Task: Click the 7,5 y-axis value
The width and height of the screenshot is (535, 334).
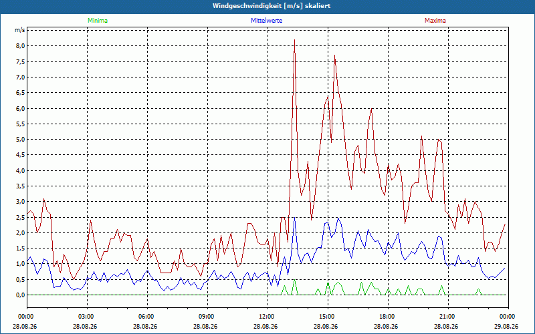Action: 21,61
